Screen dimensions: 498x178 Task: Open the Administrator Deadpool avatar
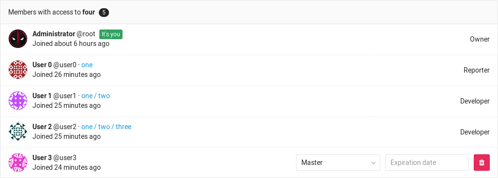coord(18,39)
